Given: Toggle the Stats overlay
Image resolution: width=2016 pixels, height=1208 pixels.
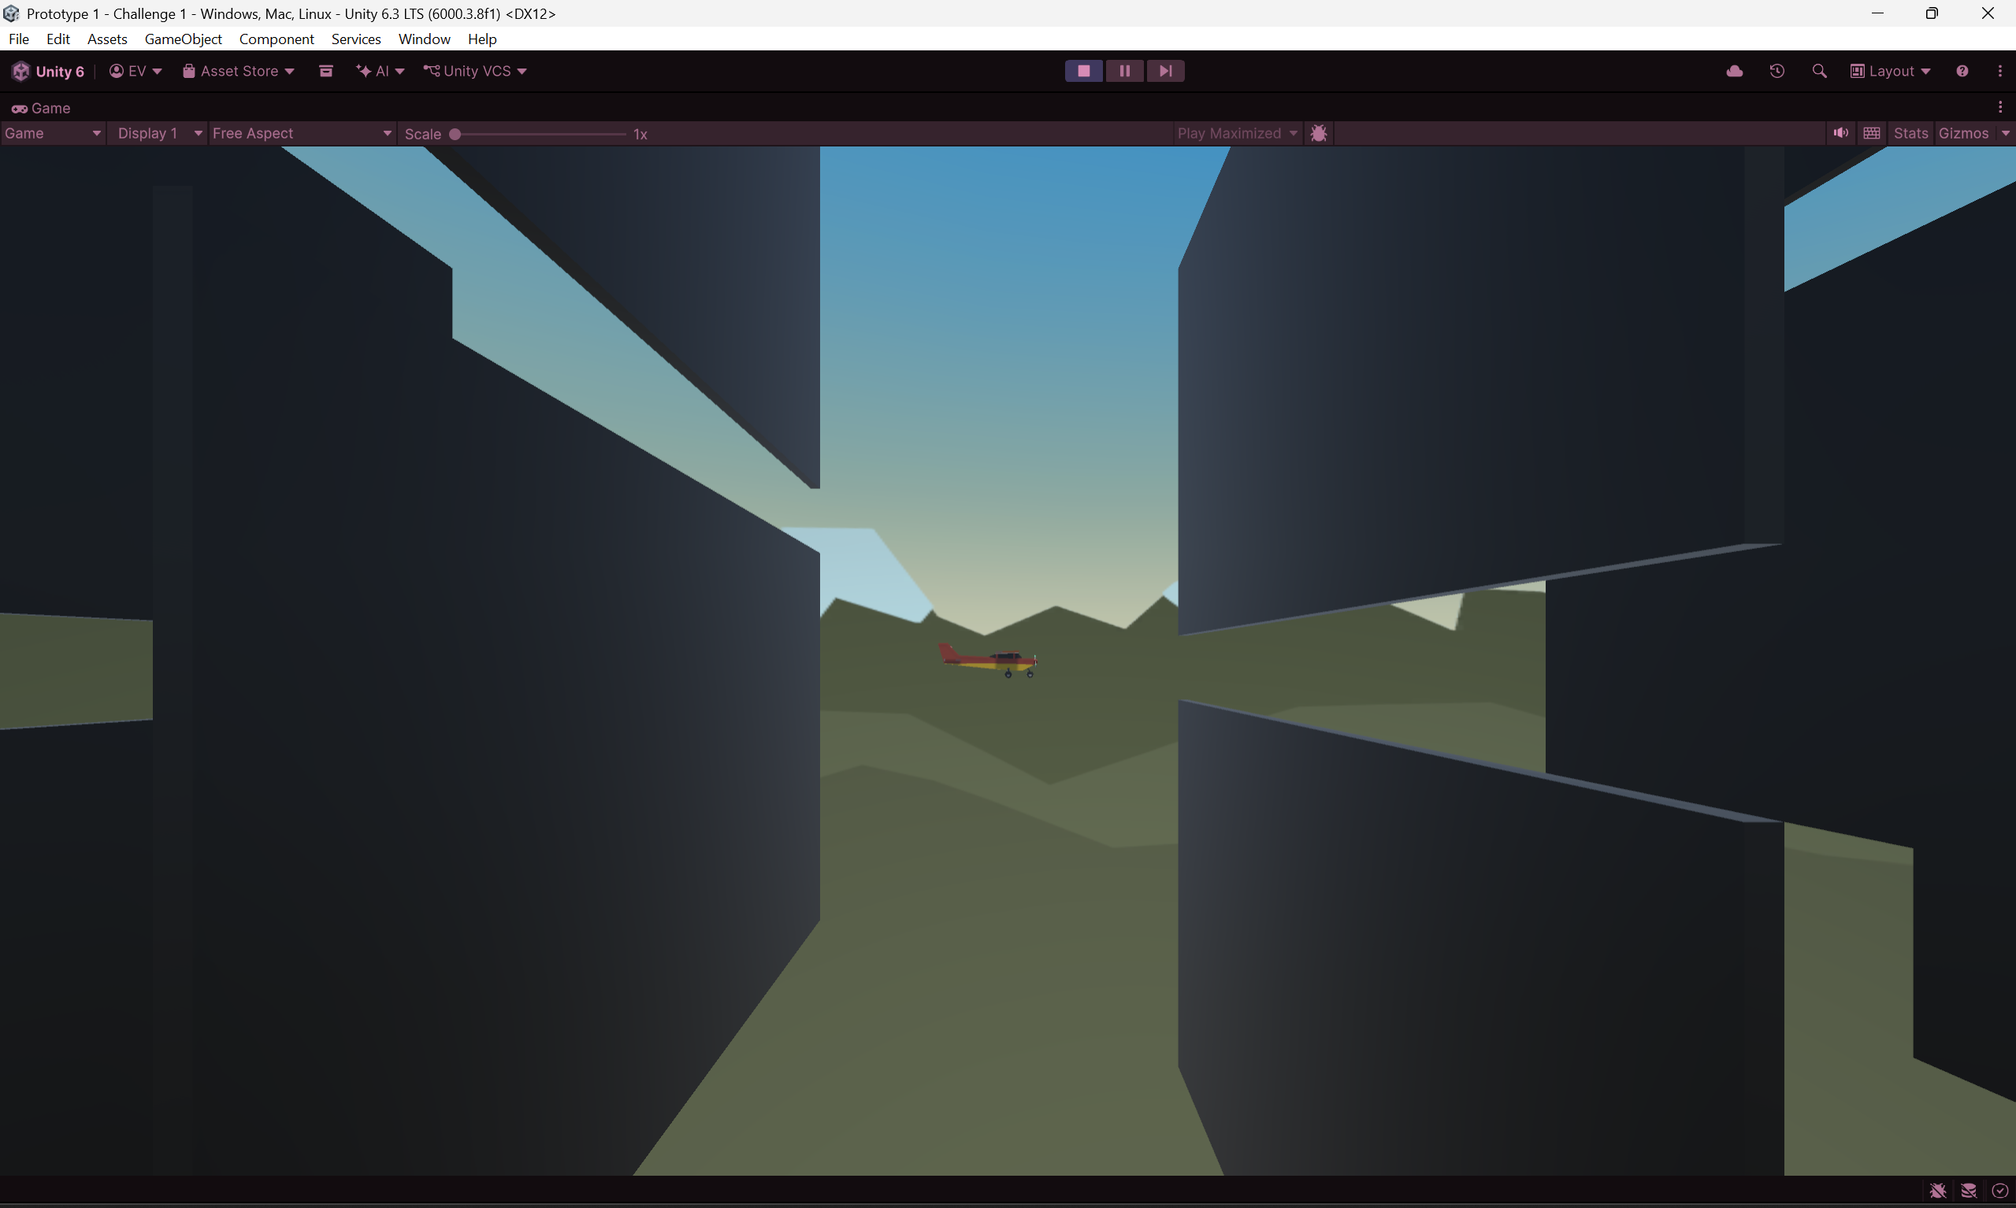Looking at the screenshot, I should pos(1910,134).
